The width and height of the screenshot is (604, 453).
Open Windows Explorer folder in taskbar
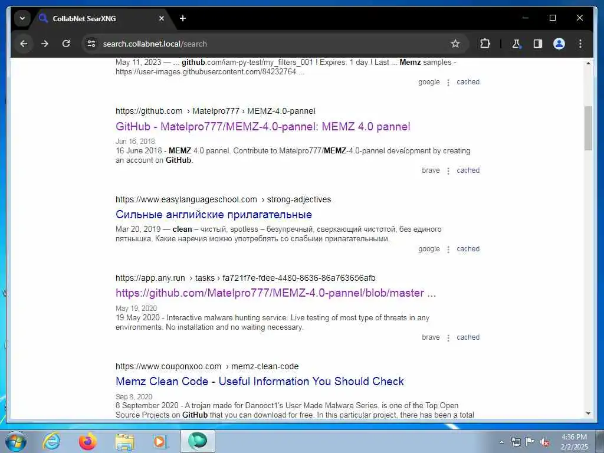click(124, 441)
